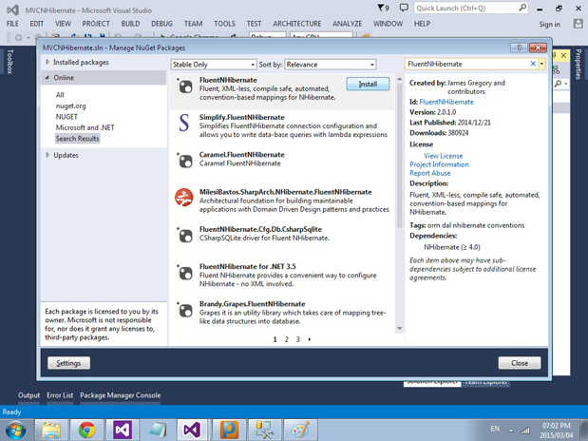Open the orange P application in the taskbar
The height and width of the screenshot is (441, 588).
pyautogui.click(x=229, y=431)
